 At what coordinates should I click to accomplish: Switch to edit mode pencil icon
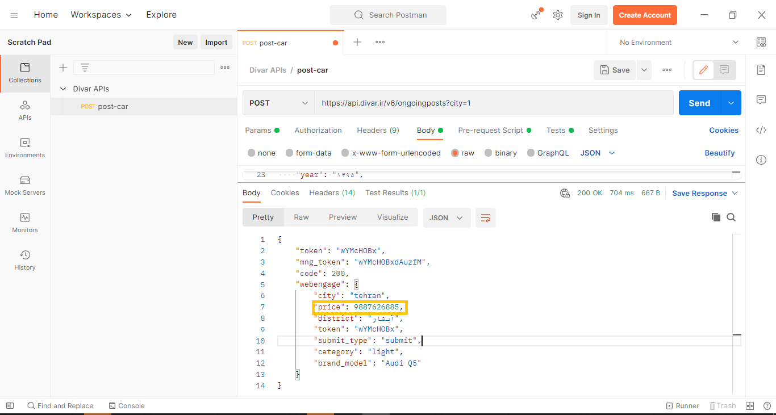click(703, 70)
